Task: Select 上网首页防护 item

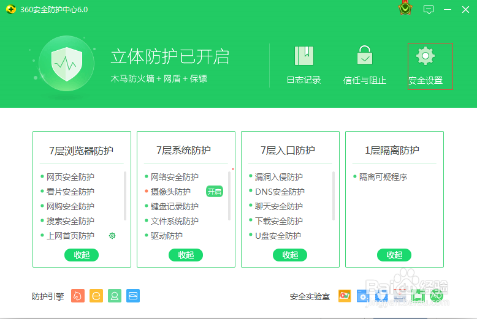Action: point(71,236)
